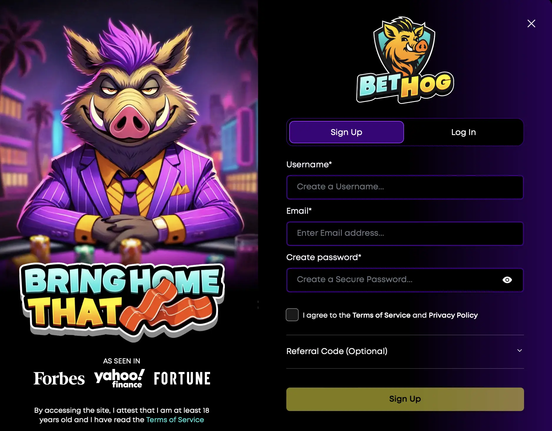
Task: Click the Yahoo Finance logo
Action: 119,378
